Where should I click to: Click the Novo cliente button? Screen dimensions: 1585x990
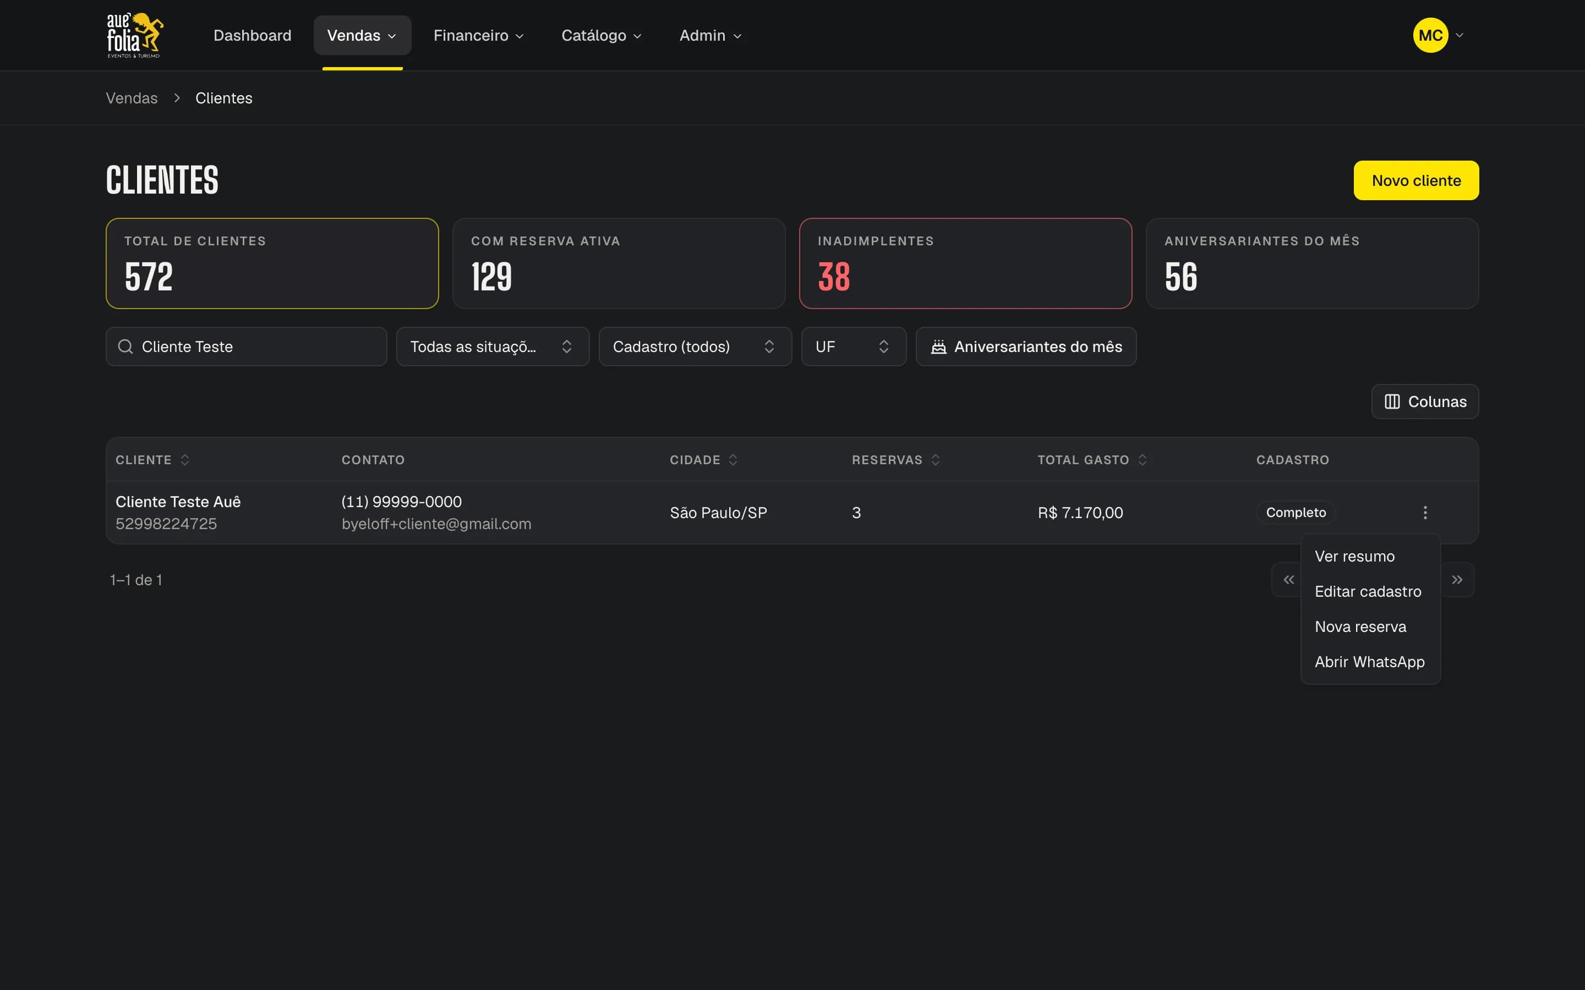pyautogui.click(x=1416, y=181)
